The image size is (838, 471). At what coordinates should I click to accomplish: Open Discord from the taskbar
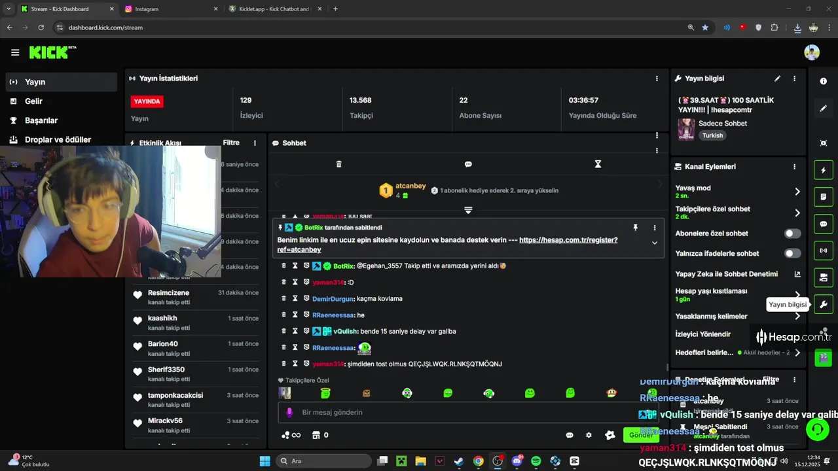517,461
